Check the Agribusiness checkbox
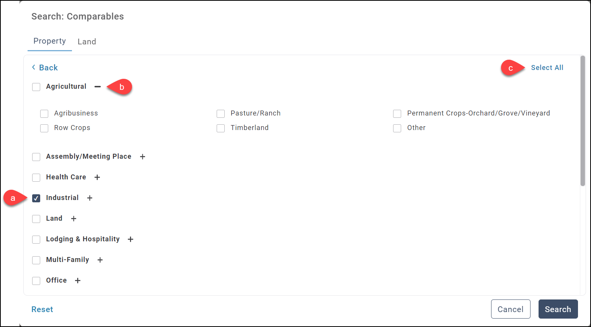Viewport: 591px width, 327px height. point(44,114)
